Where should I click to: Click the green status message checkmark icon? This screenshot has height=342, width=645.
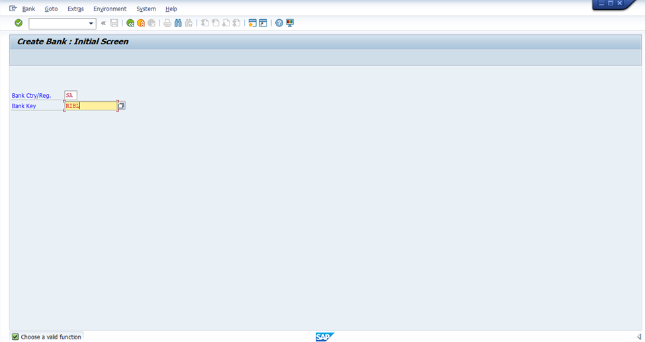coord(15,337)
